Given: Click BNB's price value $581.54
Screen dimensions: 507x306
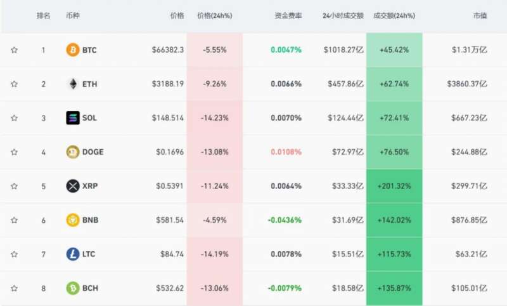Looking at the screenshot, I should (170, 220).
